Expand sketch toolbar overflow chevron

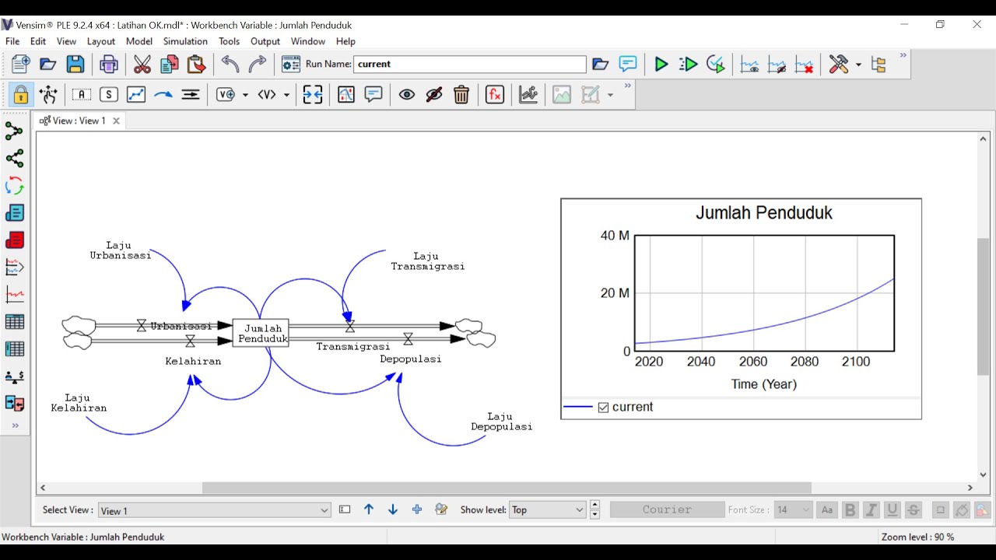pos(627,86)
